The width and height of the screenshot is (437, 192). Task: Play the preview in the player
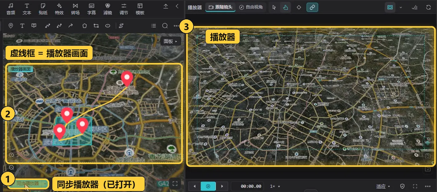208,186
